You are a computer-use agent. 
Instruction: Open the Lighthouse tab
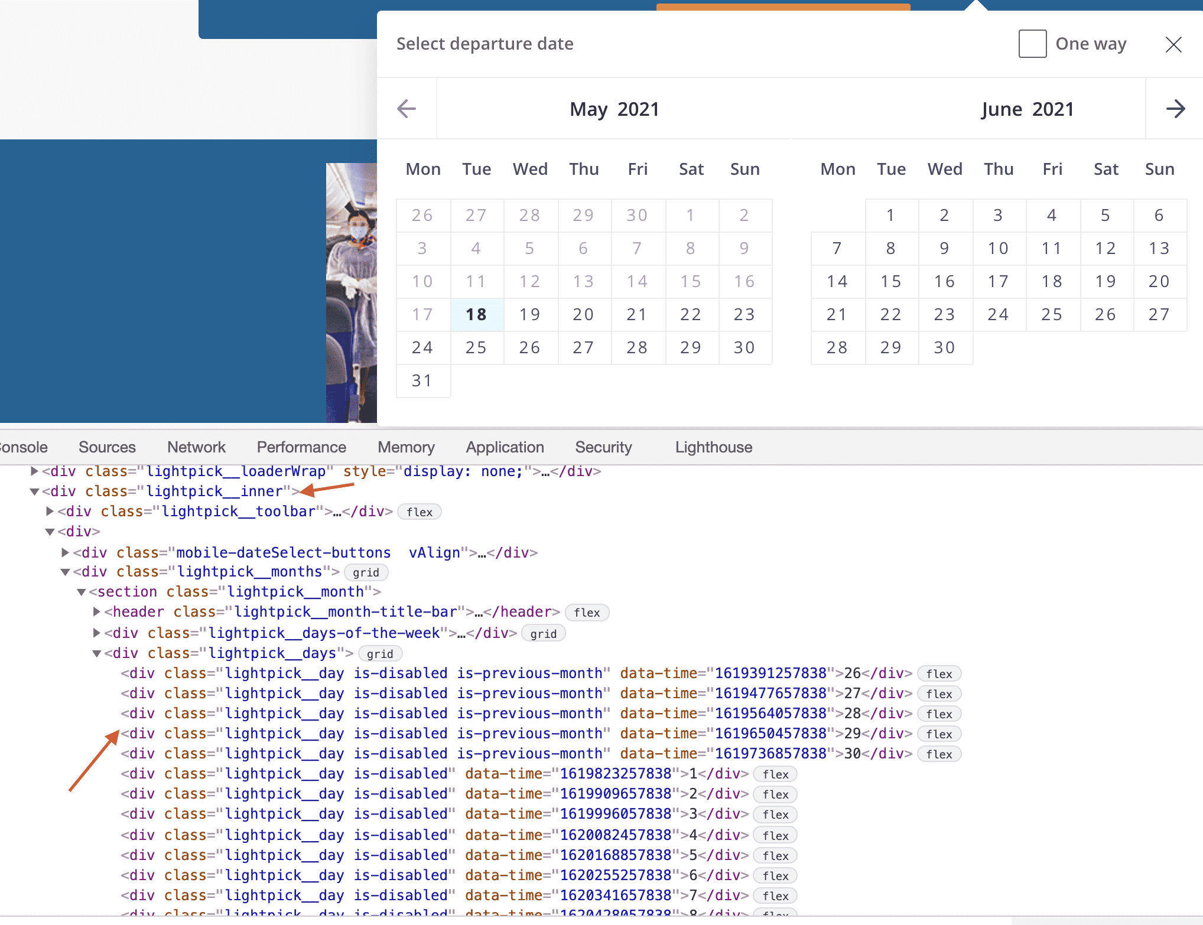[x=714, y=447]
